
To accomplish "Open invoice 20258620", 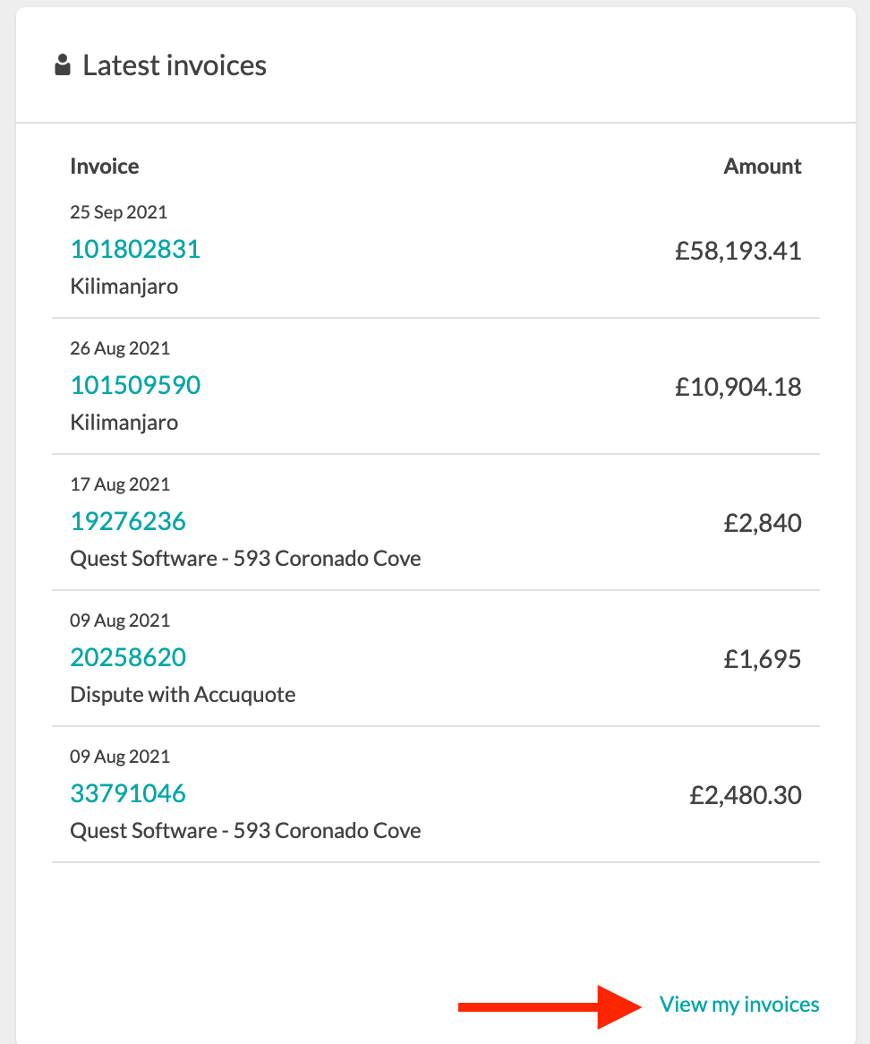I will 128,657.
